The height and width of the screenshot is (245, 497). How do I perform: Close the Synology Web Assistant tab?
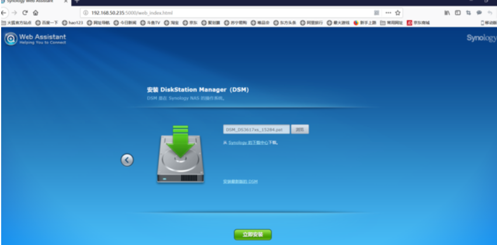pyautogui.click(x=66, y=1)
